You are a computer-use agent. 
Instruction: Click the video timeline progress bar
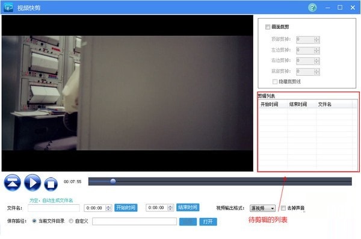click(x=220, y=181)
